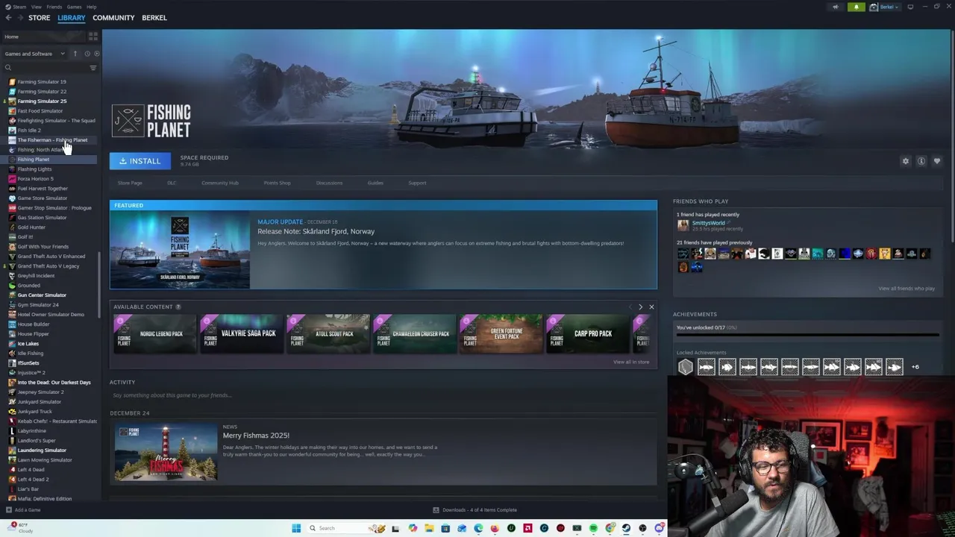Show the +6 more locked achievements

[x=915, y=367]
